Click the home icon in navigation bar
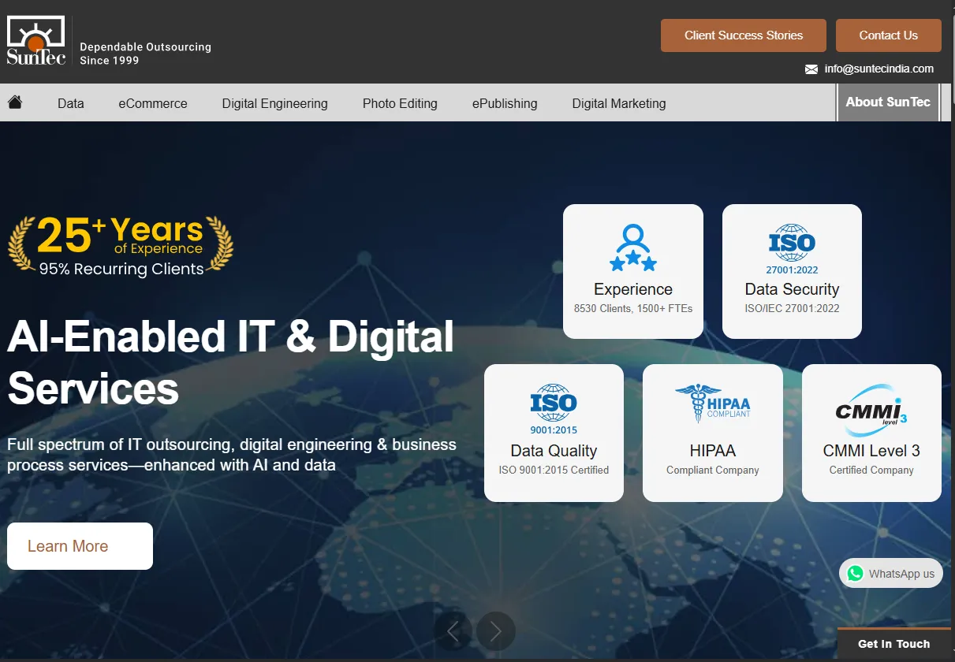The image size is (955, 662). tap(15, 102)
